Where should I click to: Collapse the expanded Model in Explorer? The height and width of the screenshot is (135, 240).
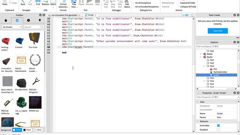(201, 57)
